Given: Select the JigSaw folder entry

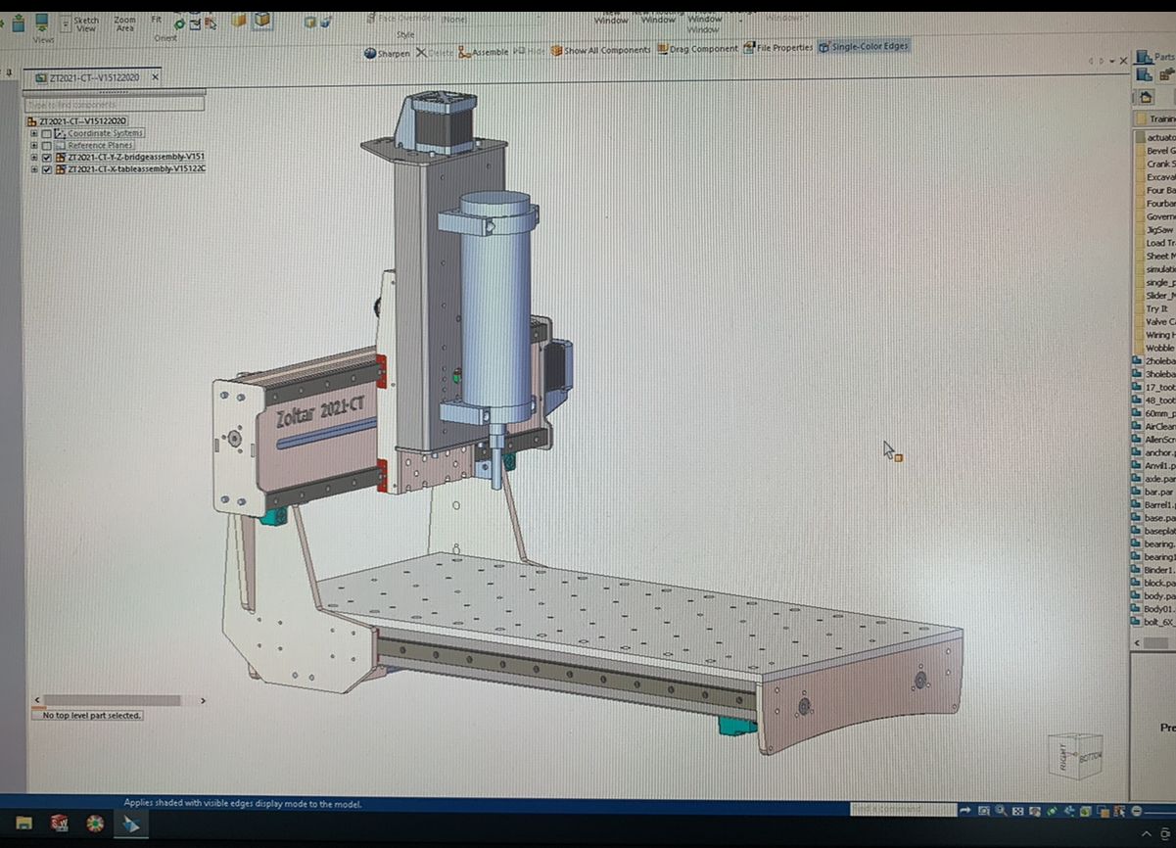Looking at the screenshot, I should point(1155,229).
